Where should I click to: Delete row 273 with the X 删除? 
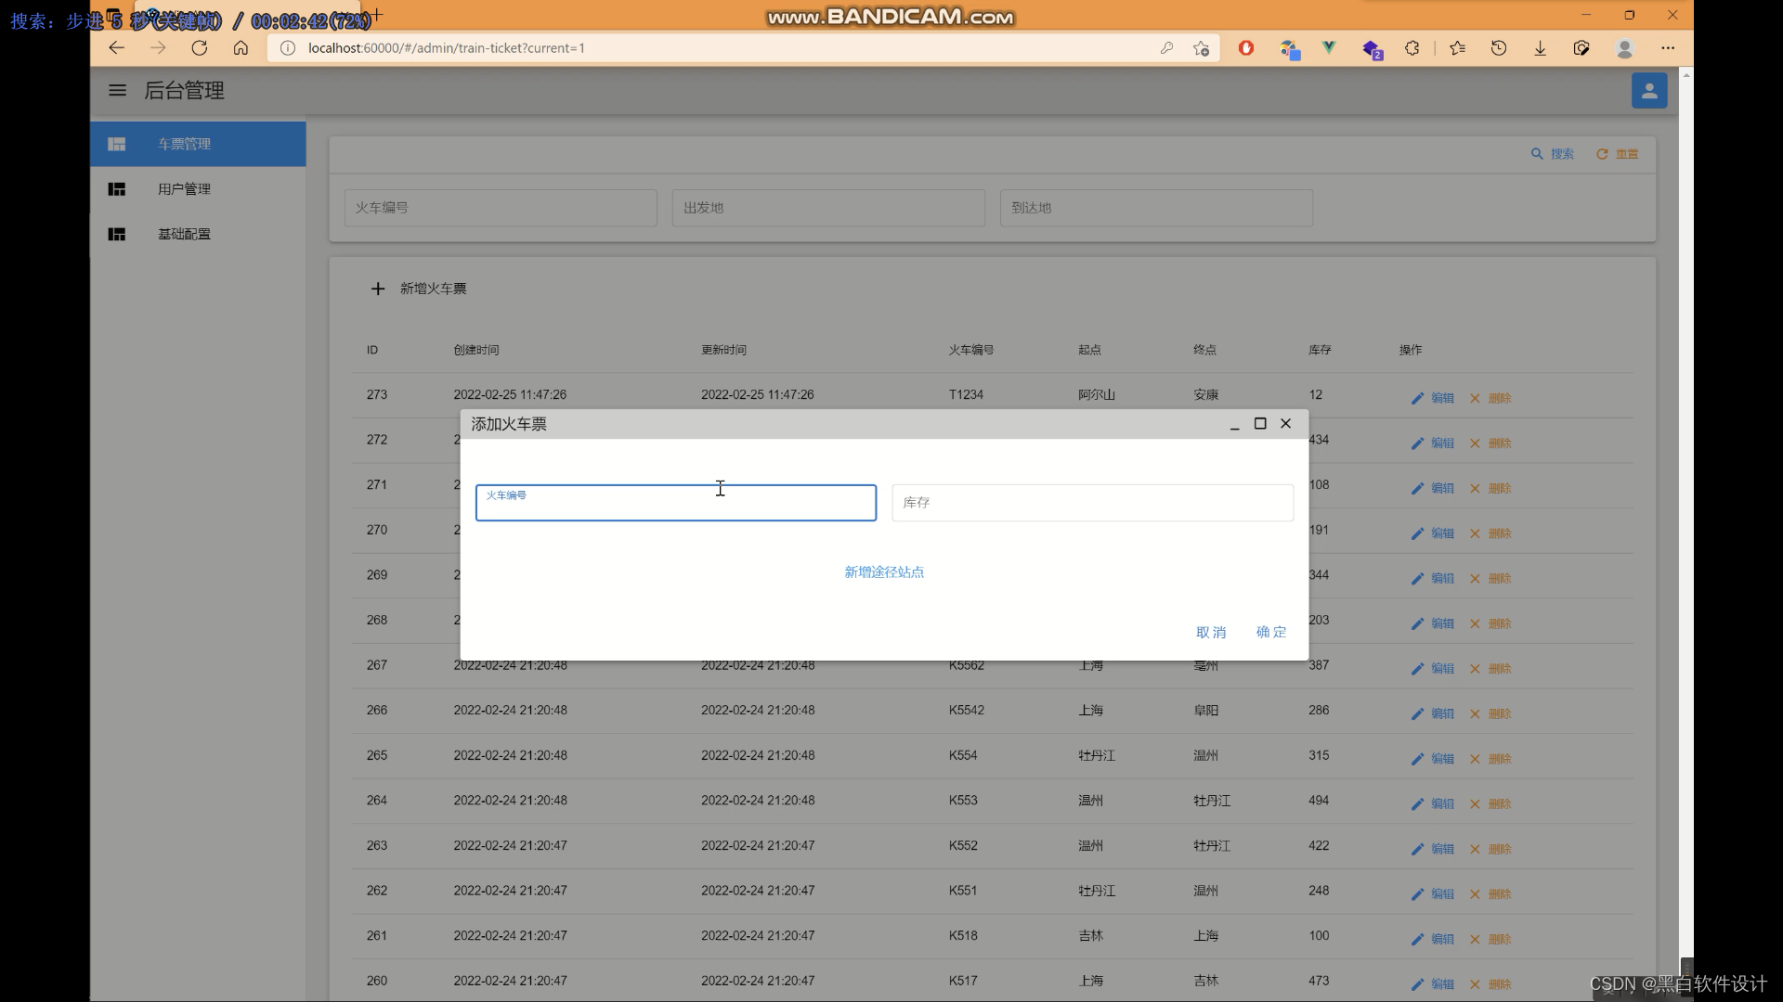click(1490, 398)
